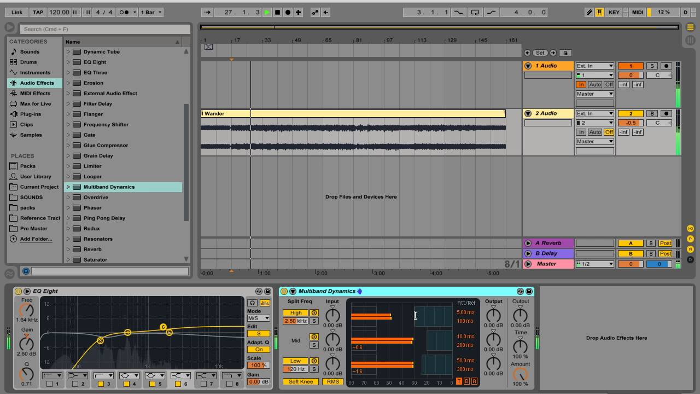Open EQ Eight Mode M/S dropdown
Viewport: 700px width, 394px height.
[x=259, y=318]
